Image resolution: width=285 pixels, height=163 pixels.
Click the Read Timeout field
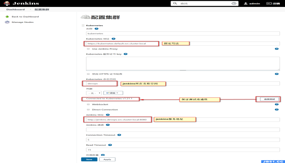pyautogui.click(x=183, y=150)
